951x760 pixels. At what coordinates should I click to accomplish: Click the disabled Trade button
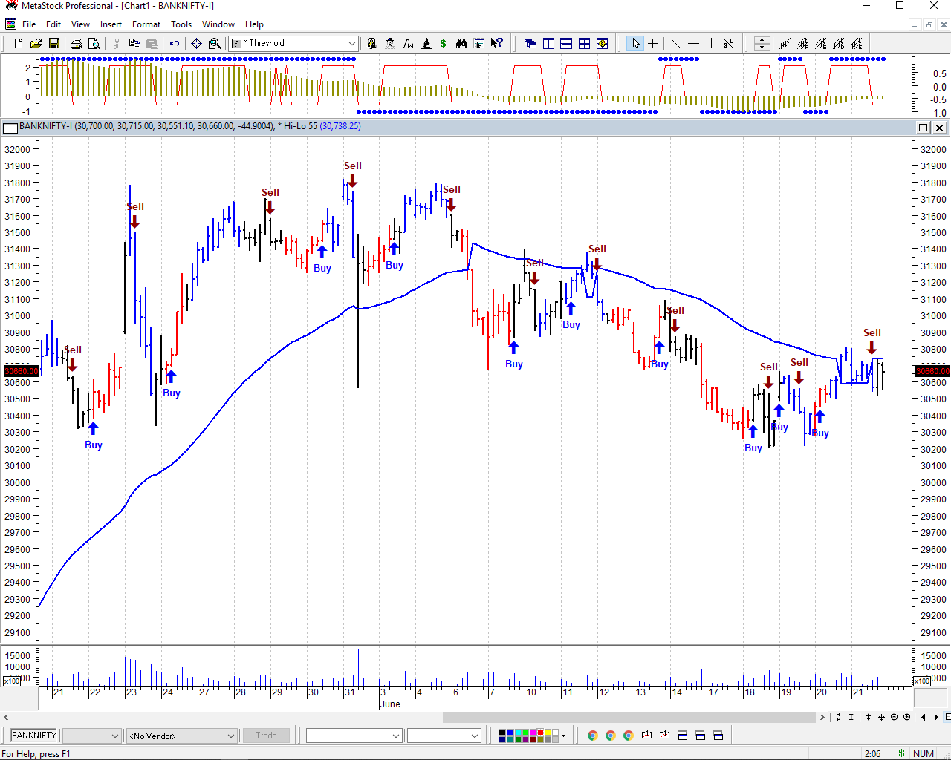266,736
